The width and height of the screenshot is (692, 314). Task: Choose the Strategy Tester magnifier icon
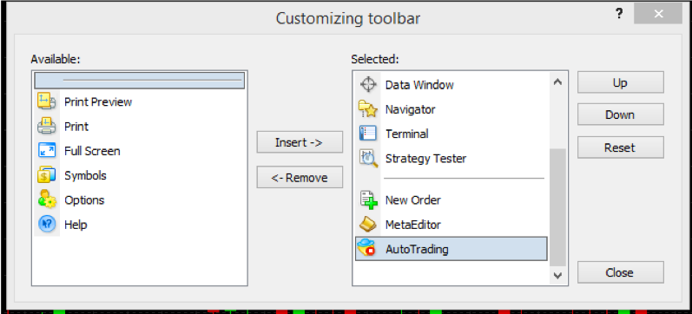[x=368, y=159]
